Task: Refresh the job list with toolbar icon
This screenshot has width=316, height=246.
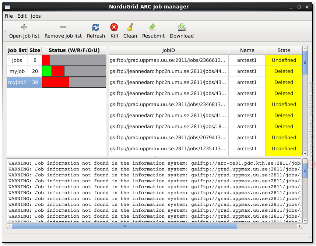Action: click(96, 27)
